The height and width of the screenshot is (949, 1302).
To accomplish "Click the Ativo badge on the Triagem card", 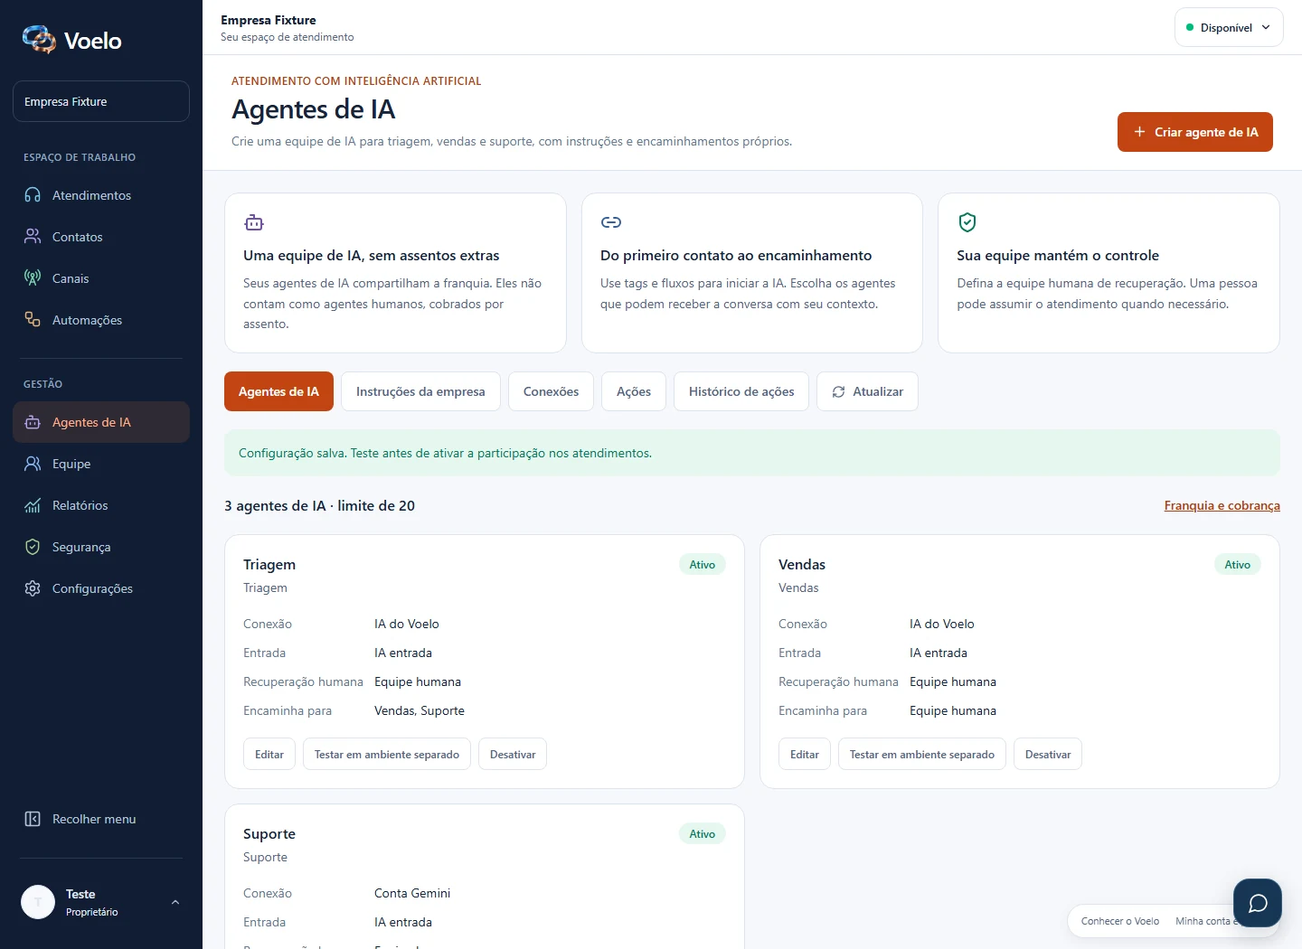I will [703, 565].
